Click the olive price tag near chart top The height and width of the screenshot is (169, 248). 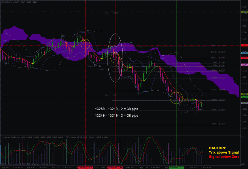click(244, 11)
